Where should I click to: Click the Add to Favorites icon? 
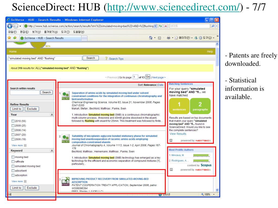[x=15, y=38]
